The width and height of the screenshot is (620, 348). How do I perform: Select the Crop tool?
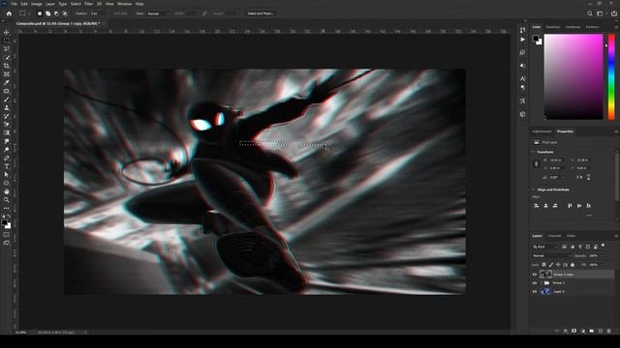(x=7, y=66)
